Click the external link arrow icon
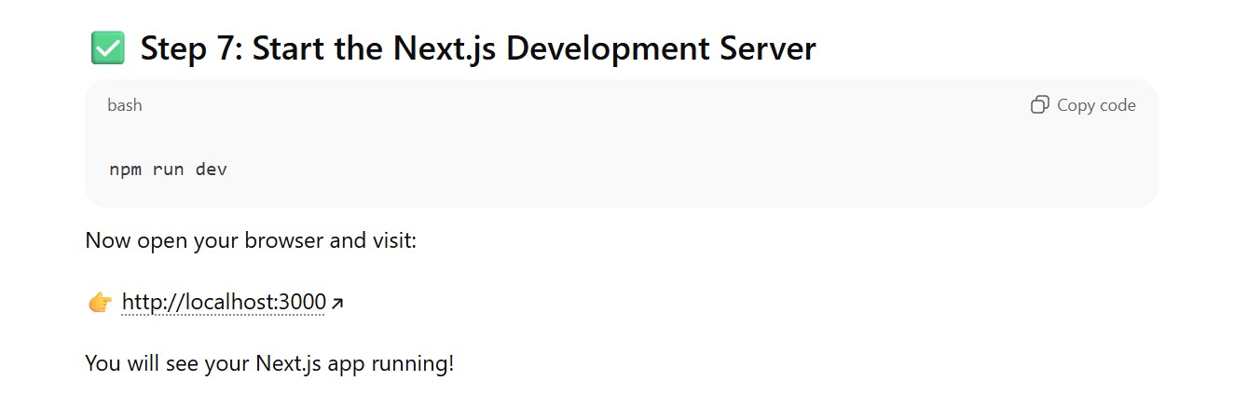Screen dimensions: 1234x408 [337, 303]
